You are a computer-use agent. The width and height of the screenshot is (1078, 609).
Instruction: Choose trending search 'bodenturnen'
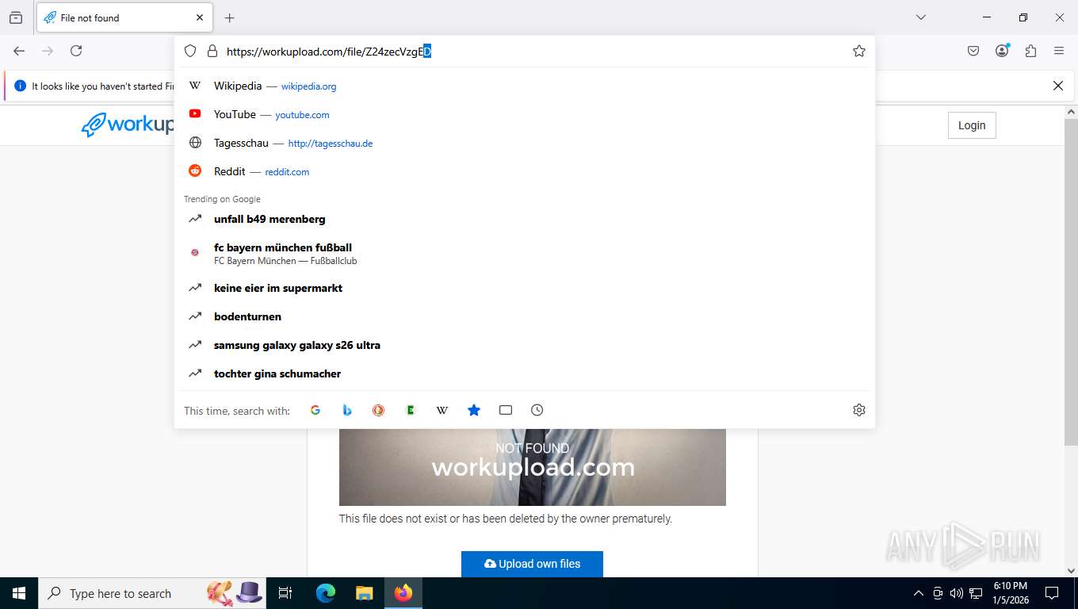coord(525,316)
